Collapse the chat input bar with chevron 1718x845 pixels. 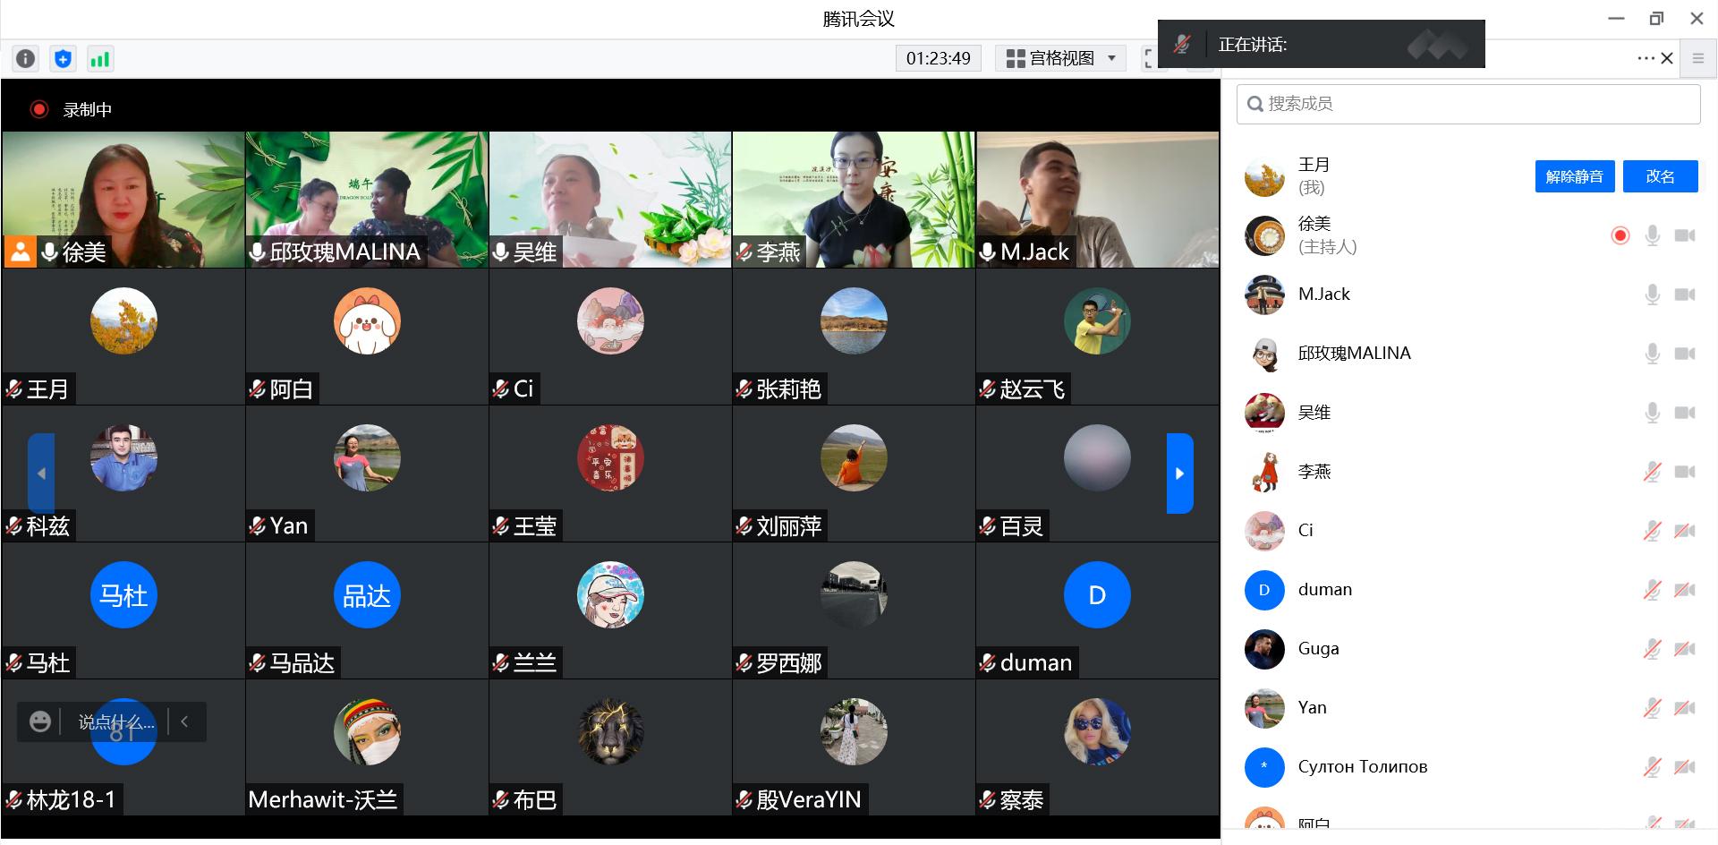click(x=184, y=721)
